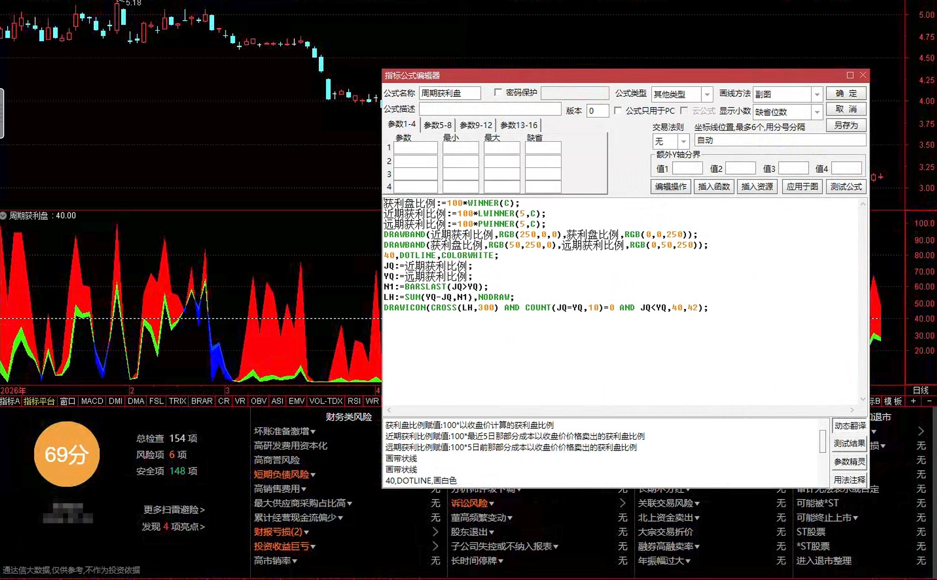Select the RSI indicator tab

tap(354, 401)
